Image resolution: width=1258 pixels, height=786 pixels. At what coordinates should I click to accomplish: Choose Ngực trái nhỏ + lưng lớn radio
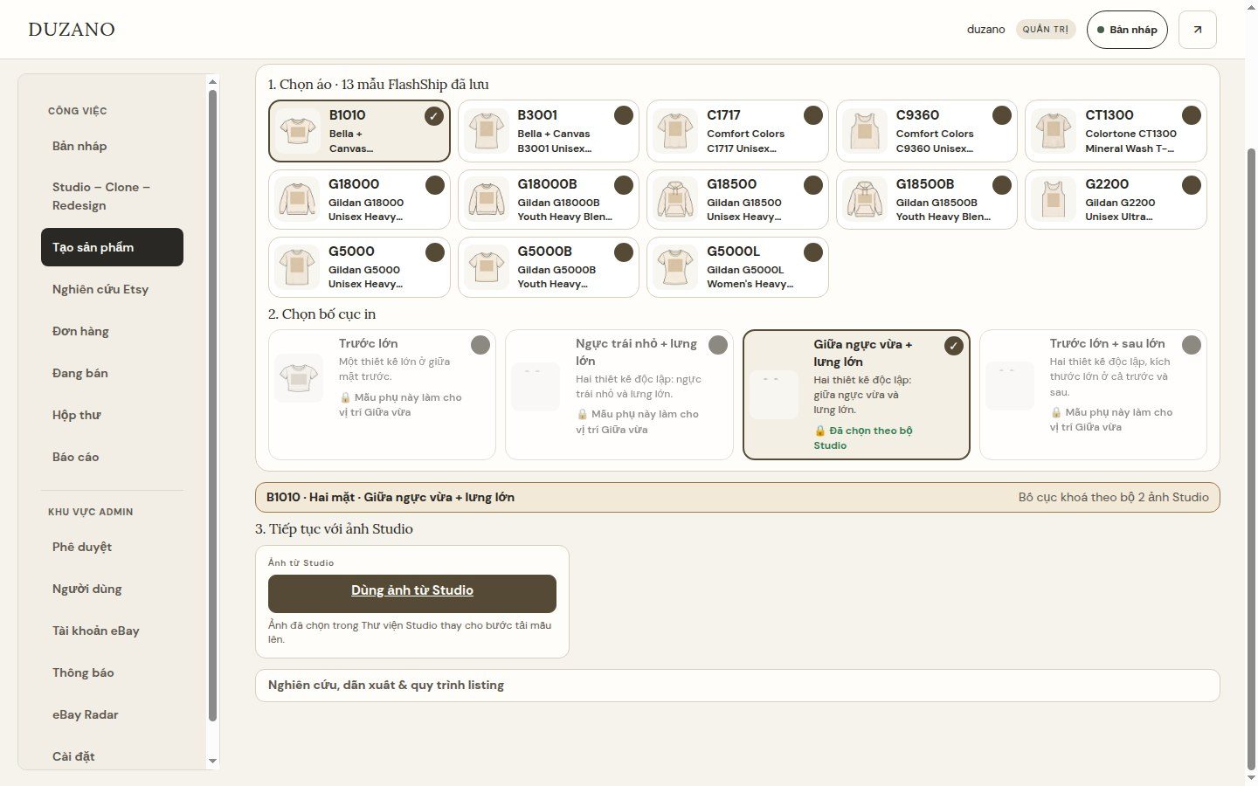click(x=718, y=345)
